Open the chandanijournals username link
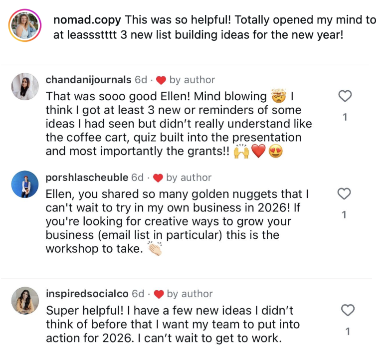 point(89,80)
